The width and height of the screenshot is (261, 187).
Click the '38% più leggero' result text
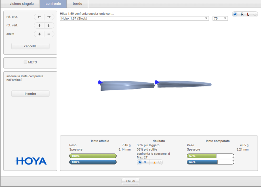148,145
